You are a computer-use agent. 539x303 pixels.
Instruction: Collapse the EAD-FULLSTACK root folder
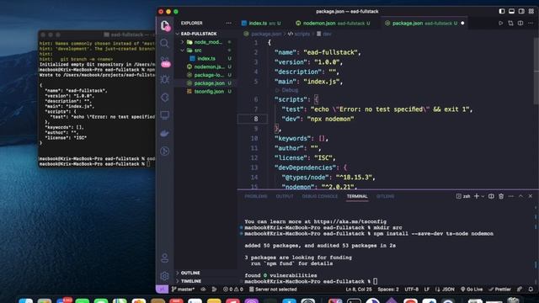coord(199,34)
